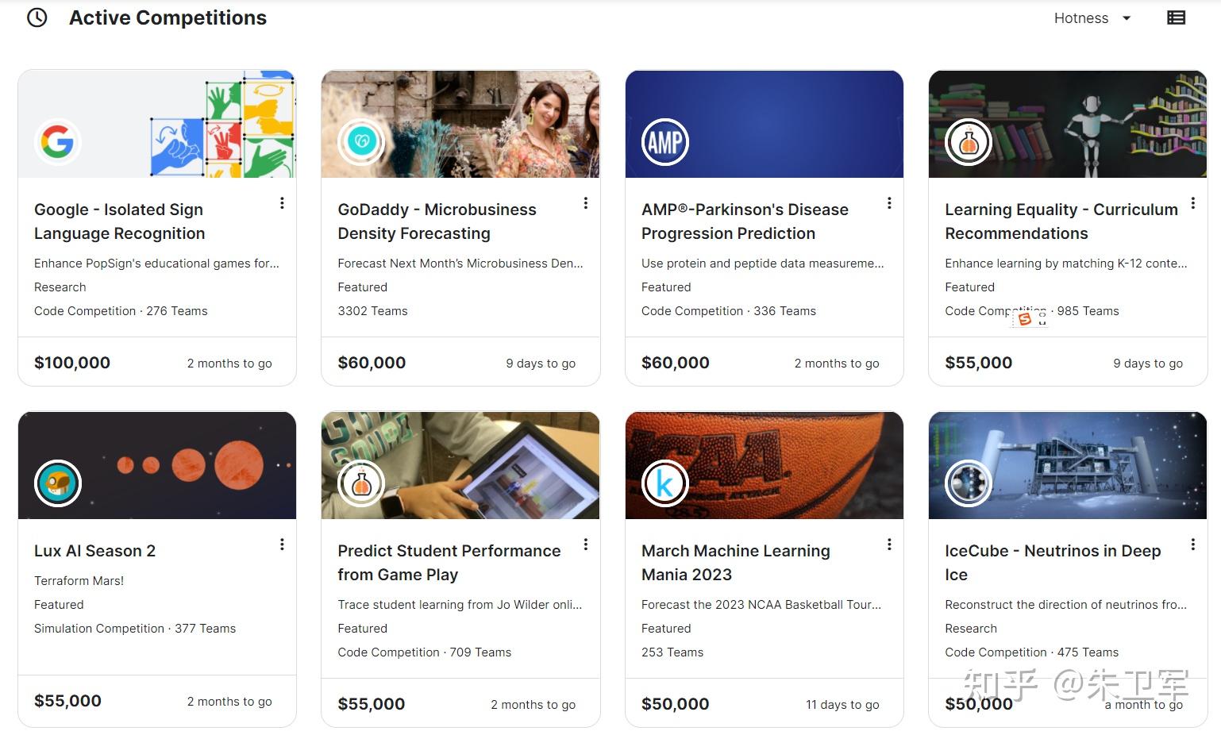Expand more options for Lux AI Season 2
This screenshot has height=735, width=1221.
(x=282, y=545)
